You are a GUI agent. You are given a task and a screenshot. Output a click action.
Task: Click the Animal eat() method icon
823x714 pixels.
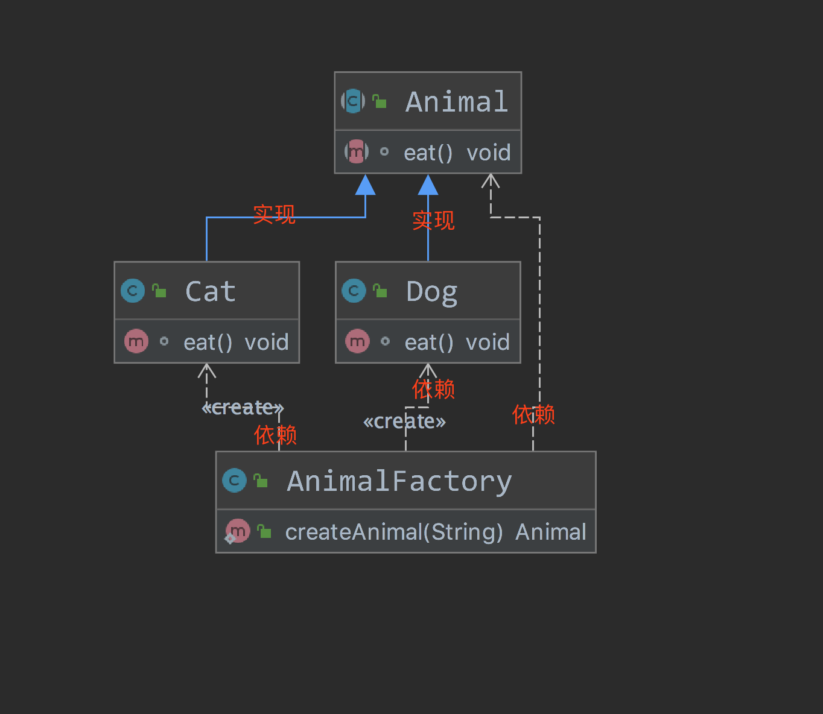[356, 151]
